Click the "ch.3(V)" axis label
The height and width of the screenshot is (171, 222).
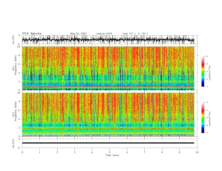coord(13,143)
